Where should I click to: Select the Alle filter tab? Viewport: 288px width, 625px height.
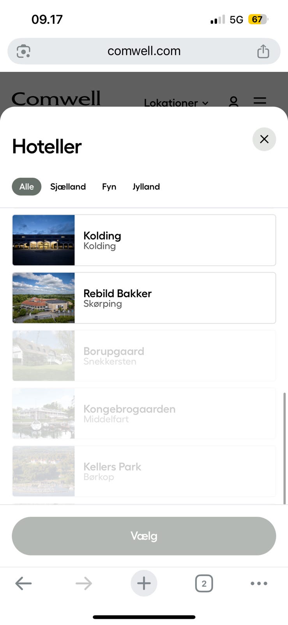pos(27,186)
